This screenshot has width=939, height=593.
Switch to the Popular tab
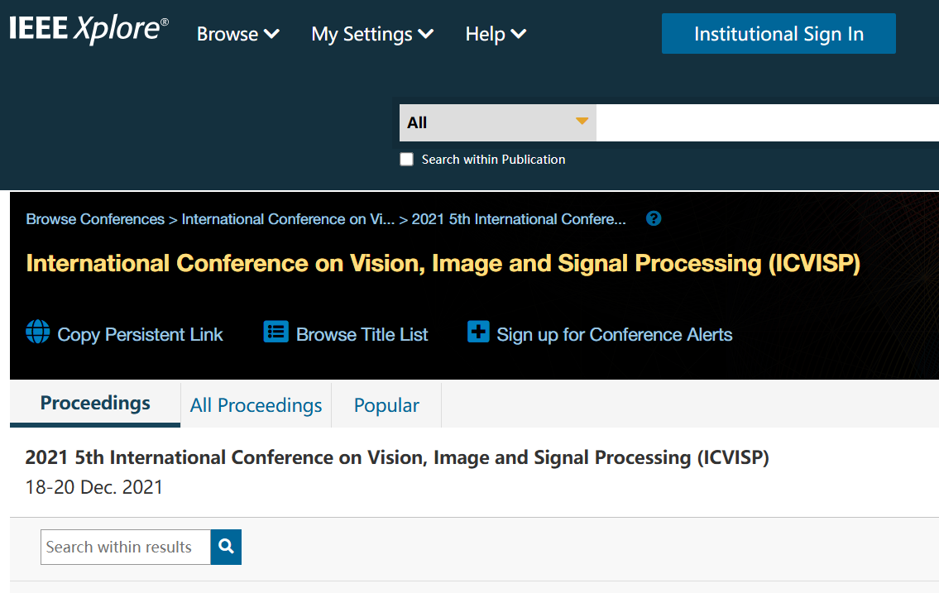pyautogui.click(x=386, y=405)
